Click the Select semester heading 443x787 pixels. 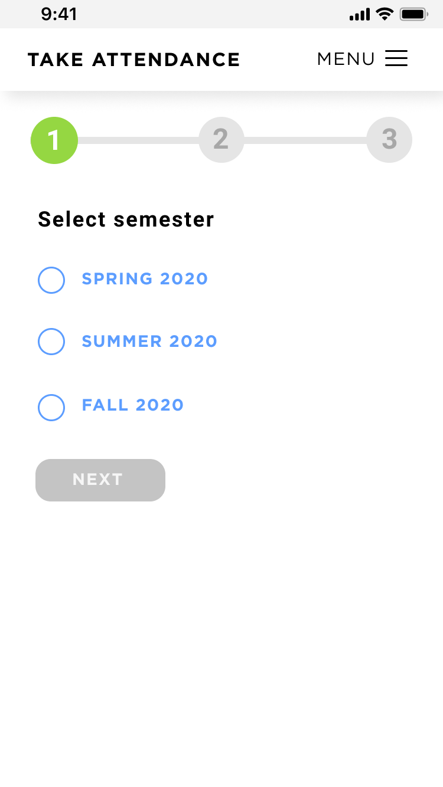126,219
